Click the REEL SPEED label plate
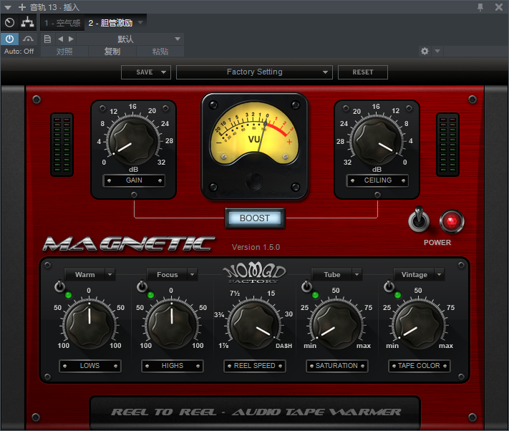The width and height of the screenshot is (509, 431). (x=255, y=366)
